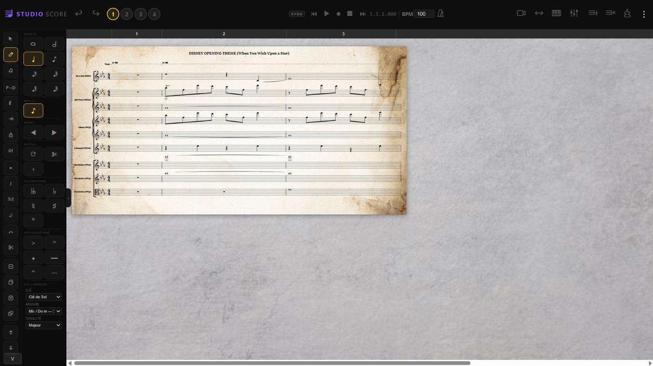Click the paste clipboard icon

click(11, 298)
